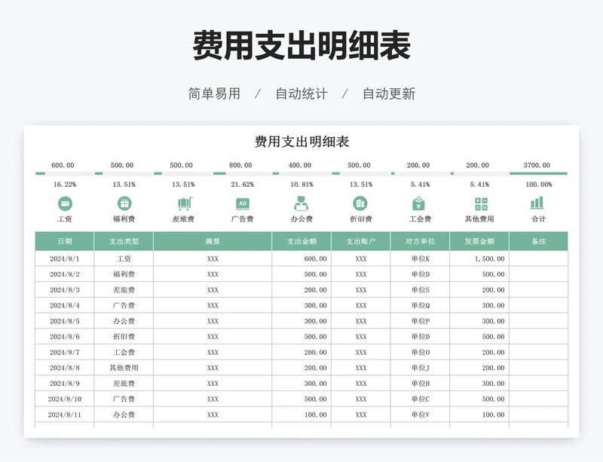The width and height of the screenshot is (603, 462).
Task: Click the 自动更新 subtitle text
Action: (389, 94)
